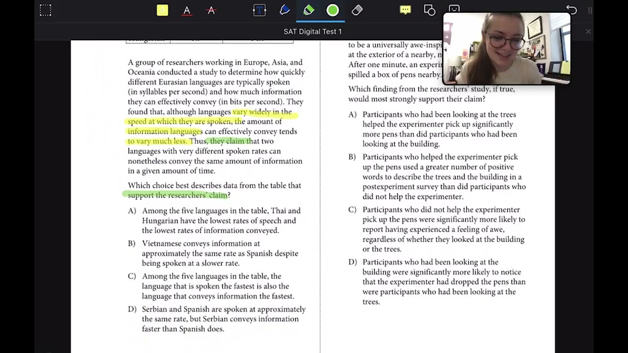Click the line 'A group of researchers working in Europe'

(x=215, y=62)
